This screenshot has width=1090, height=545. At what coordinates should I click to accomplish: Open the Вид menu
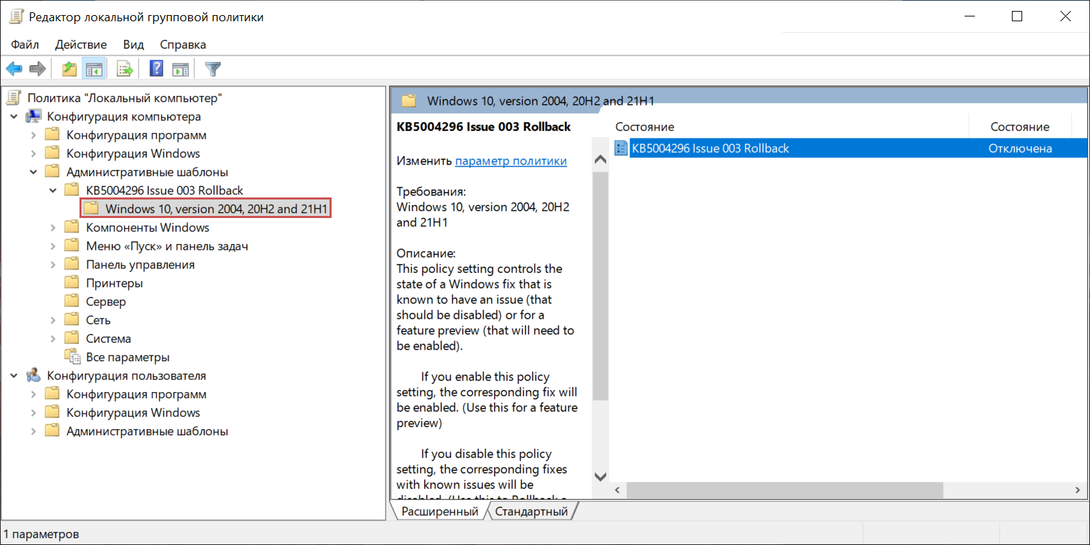click(x=134, y=45)
